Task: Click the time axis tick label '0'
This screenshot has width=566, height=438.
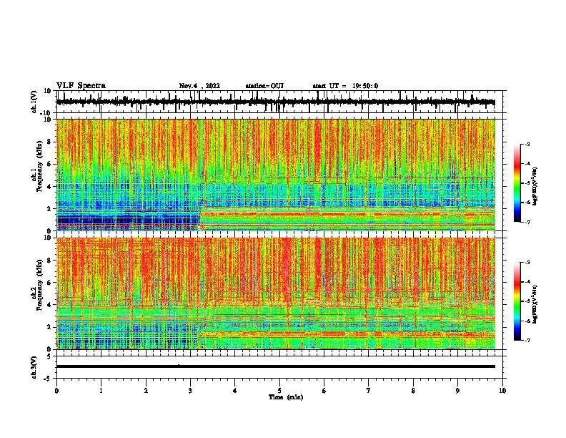Action: click(56, 391)
